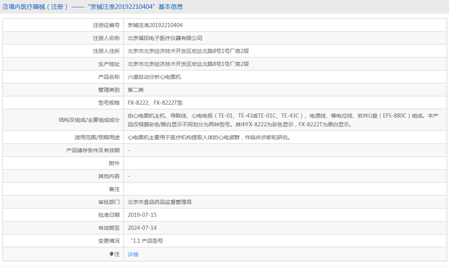Click the 结构及组成/主要组成成分 label
The image size is (449, 267).
tap(89, 120)
